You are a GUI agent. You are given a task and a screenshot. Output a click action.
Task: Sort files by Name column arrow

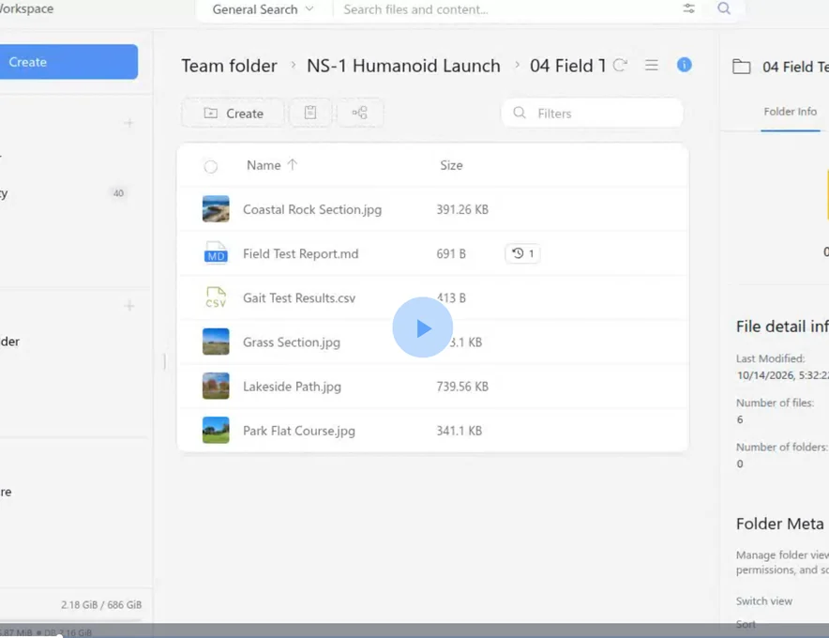[x=293, y=165]
